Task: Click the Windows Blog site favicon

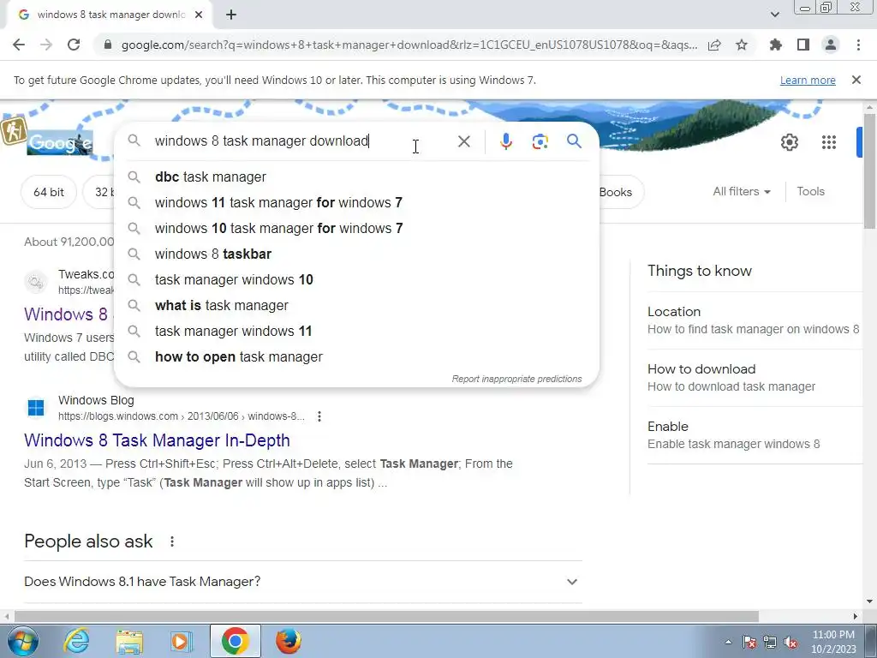Action: [x=36, y=408]
